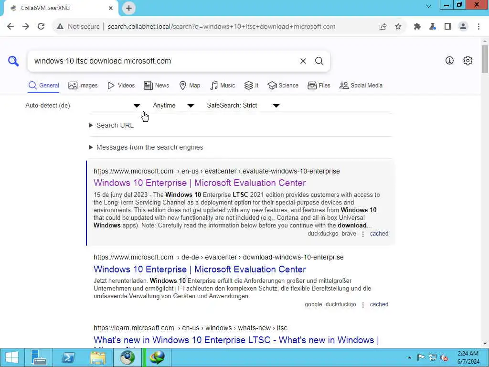
Task: Open cached link for second result
Action: pyautogui.click(x=379, y=304)
